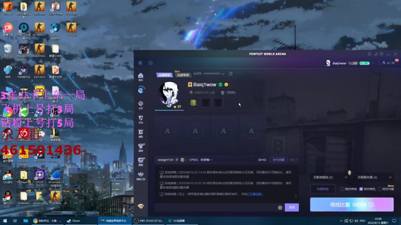Open the Apex Legends desktop shortcut
The height and width of the screenshot is (225, 401).
point(55,31)
